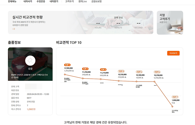Click the TOP 1 data point on chart
Image resolution: width=195 pixels, height=125 pixels.
(x=65, y=75)
